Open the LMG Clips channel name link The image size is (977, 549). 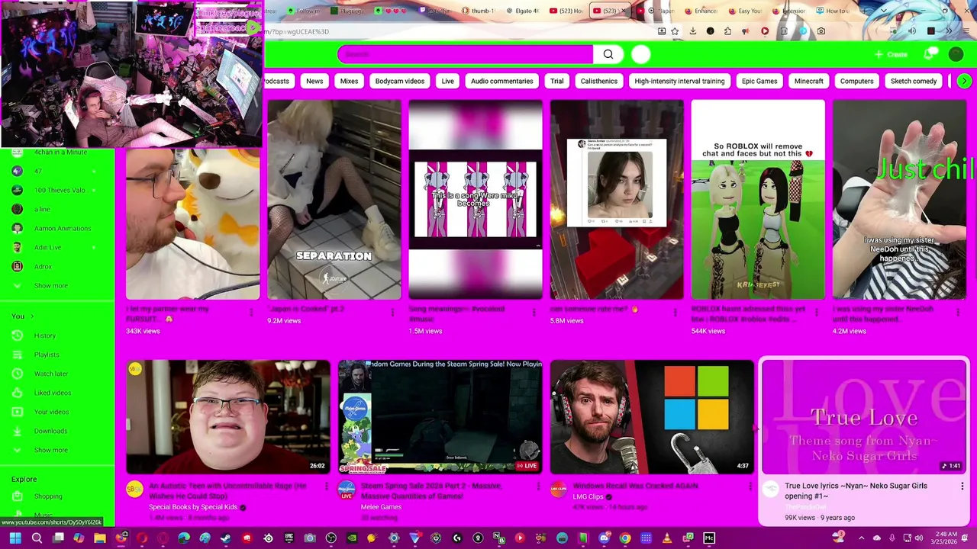[x=588, y=496]
